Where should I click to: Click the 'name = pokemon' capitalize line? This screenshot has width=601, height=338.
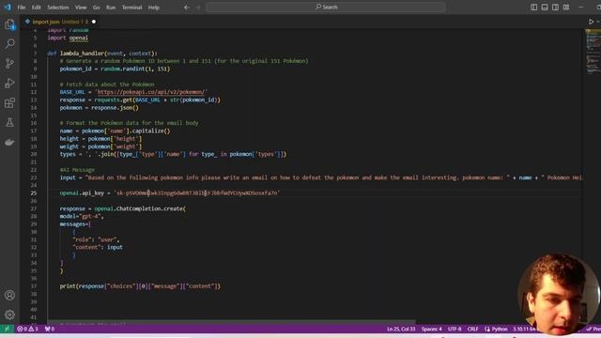(x=115, y=131)
